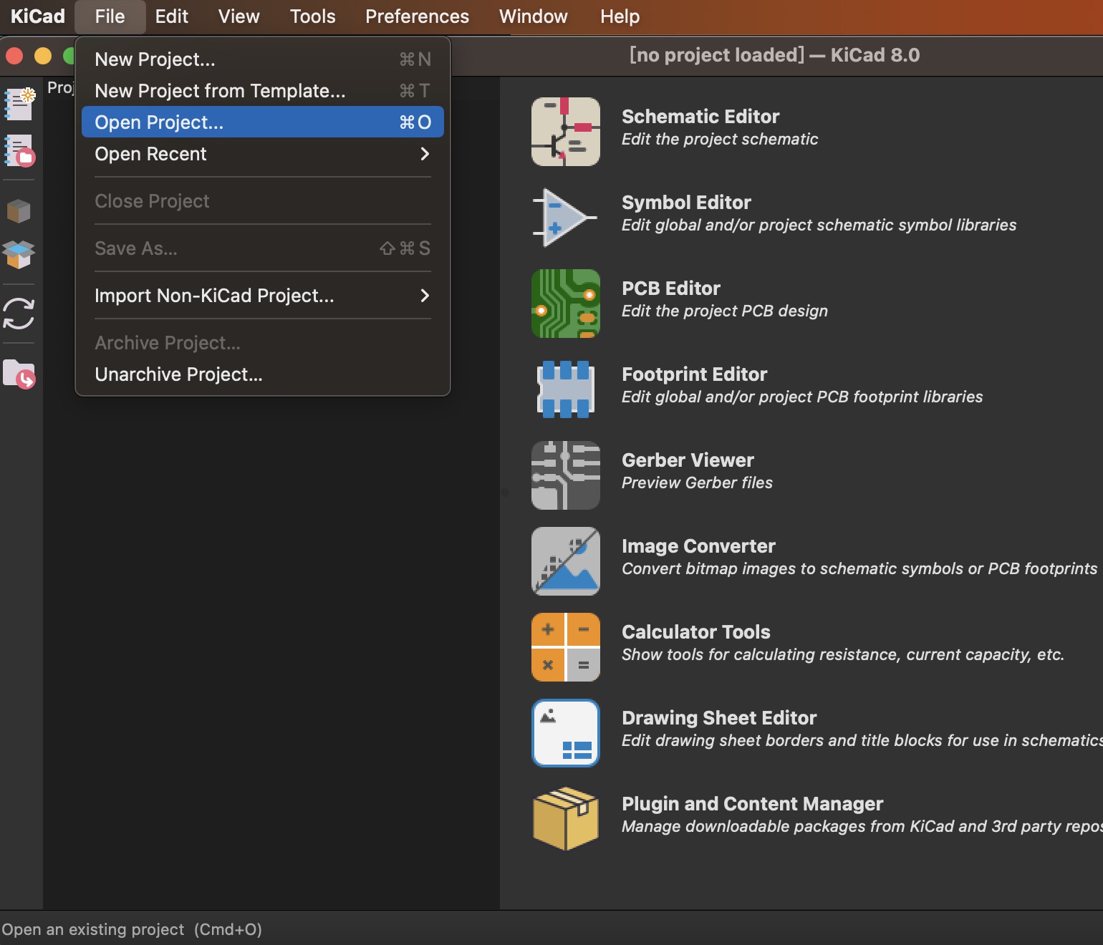Expand the Open Recent submenu arrow
1103x945 pixels.
tap(425, 154)
